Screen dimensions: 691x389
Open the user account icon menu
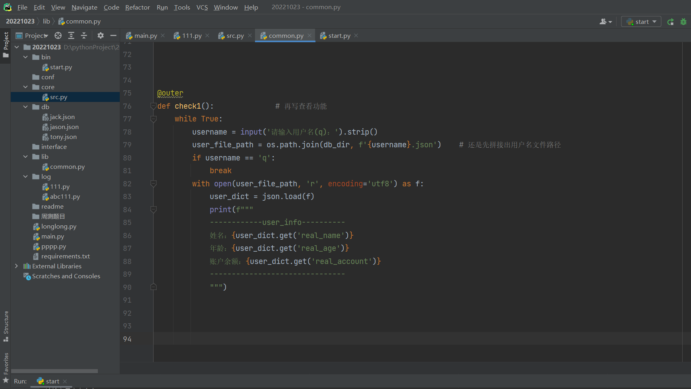pyautogui.click(x=605, y=22)
